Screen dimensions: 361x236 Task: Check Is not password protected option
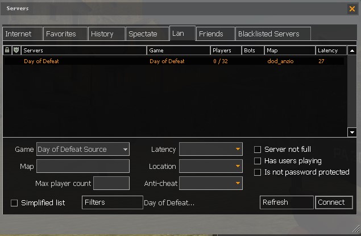(258, 172)
